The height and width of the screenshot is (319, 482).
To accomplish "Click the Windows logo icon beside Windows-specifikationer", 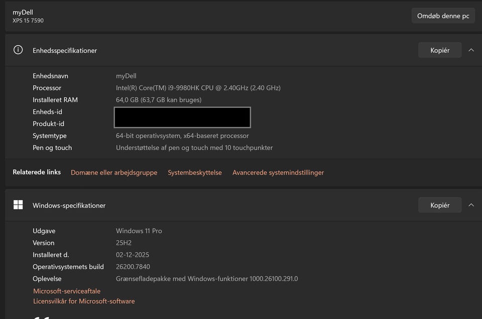I will coord(18,205).
